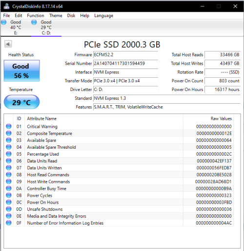The image size is (244, 251).
Task: Click the Drive Letter field C: D:
Action: click(125, 90)
